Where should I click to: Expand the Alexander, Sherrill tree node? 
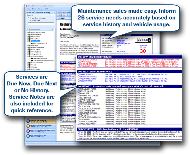(27, 63)
